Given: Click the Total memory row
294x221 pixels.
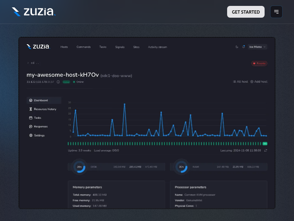Looking at the screenshot, I should pyautogui.click(x=90, y=195).
